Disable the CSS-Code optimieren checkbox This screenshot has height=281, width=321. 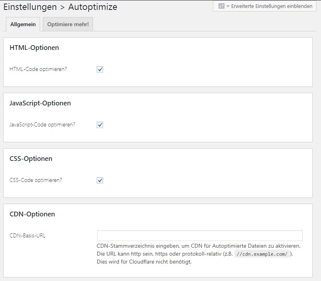coord(100,180)
